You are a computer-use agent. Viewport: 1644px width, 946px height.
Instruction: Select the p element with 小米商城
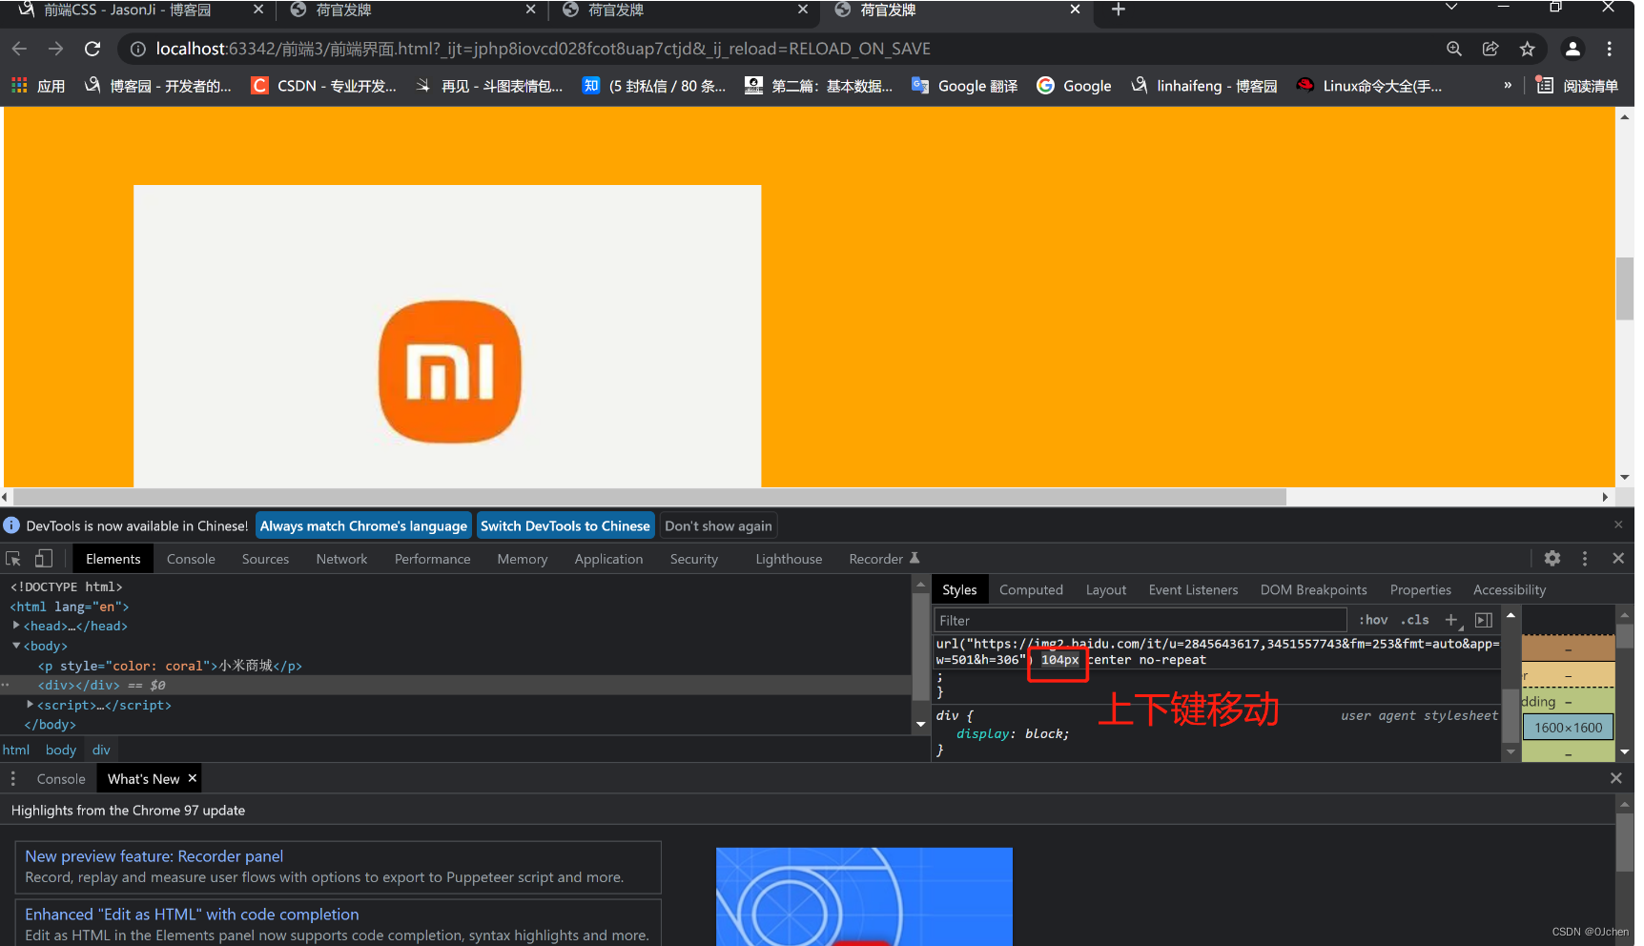click(170, 666)
